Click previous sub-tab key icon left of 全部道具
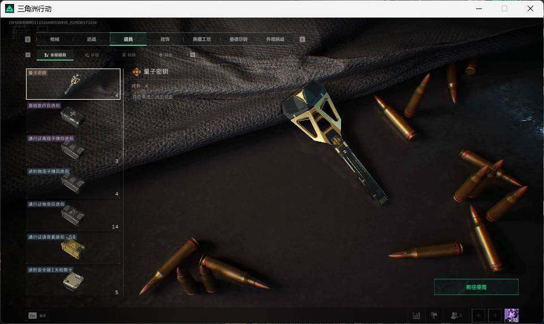 click(x=28, y=55)
